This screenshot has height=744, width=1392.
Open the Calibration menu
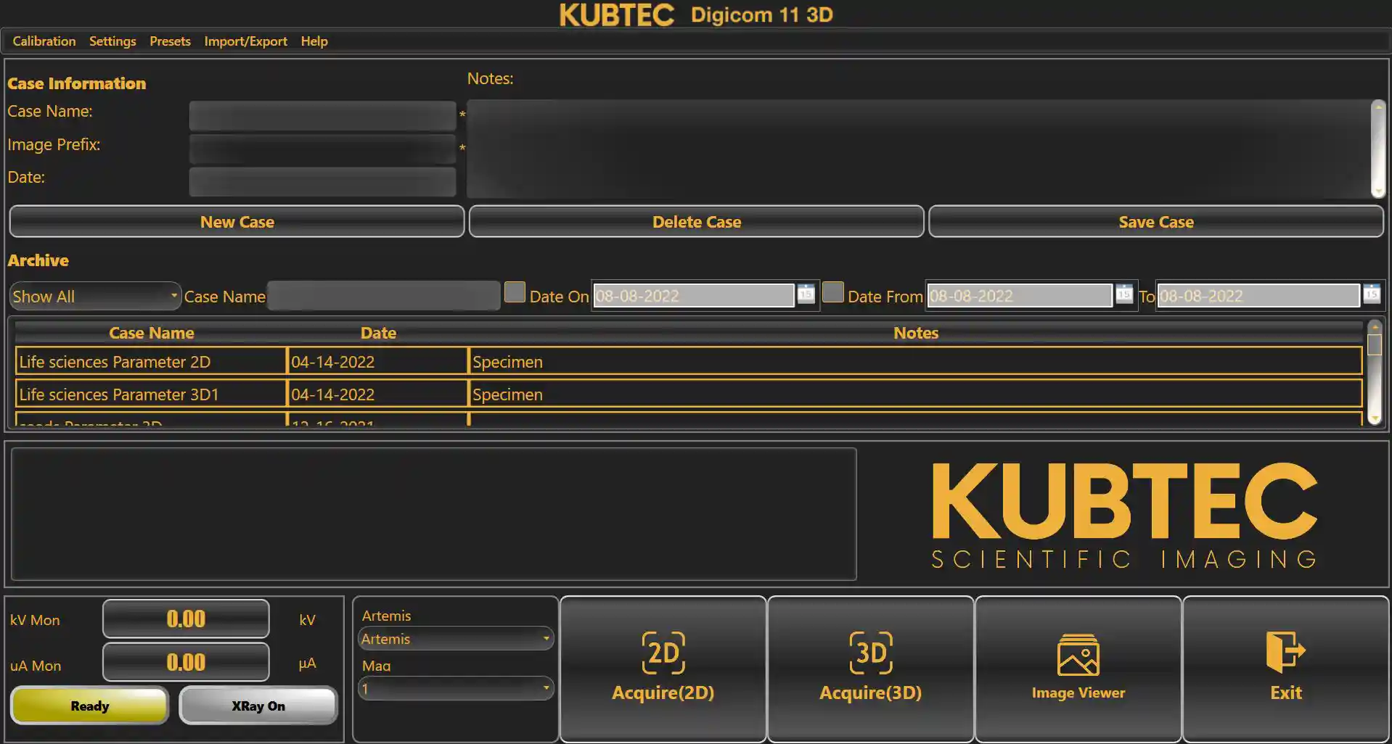point(44,41)
